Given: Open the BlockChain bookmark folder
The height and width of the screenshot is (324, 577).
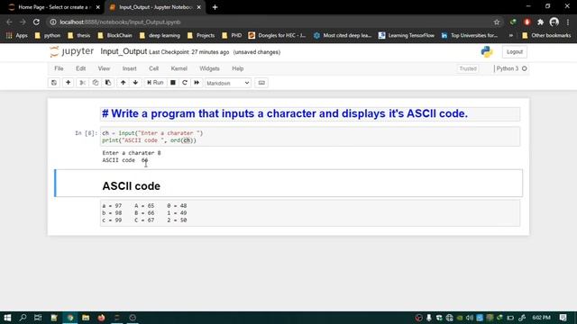Looking at the screenshot, I should tap(114, 36).
